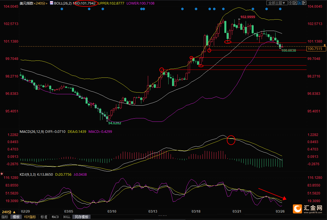Select the 标准 template tab
Viewport: 327px width, 220px height.
pos(44,217)
